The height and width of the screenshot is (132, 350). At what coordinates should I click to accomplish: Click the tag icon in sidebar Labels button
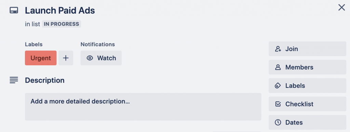[278, 86]
